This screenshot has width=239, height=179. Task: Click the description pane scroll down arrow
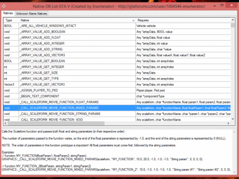pos(235,173)
